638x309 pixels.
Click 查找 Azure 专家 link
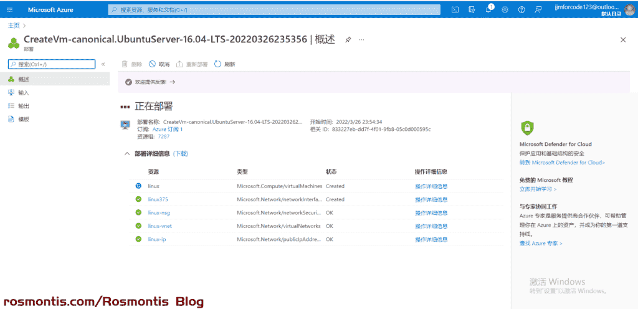541,244
